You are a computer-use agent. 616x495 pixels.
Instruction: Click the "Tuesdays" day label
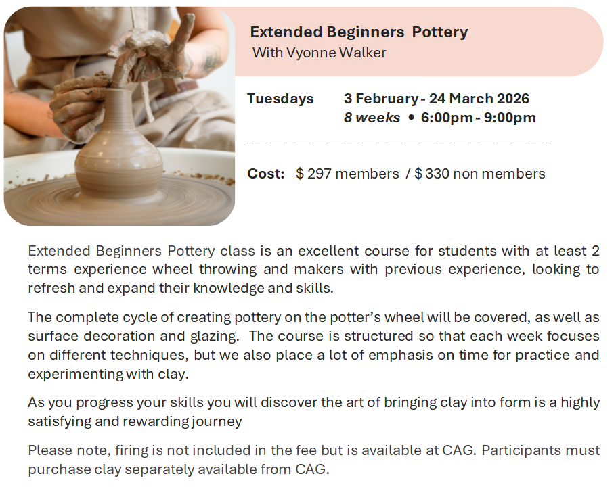pos(280,99)
